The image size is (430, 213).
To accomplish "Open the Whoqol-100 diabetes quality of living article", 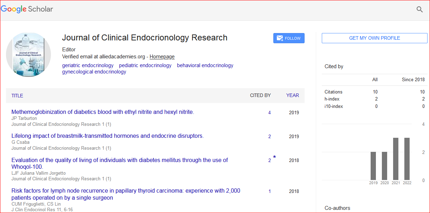I will pos(119,160).
